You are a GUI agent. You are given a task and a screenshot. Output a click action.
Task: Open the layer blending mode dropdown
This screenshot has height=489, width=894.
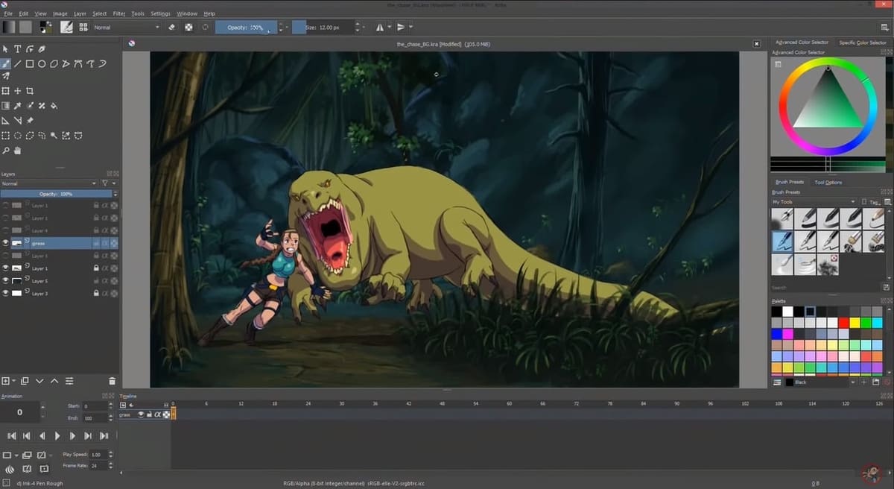tap(46, 183)
